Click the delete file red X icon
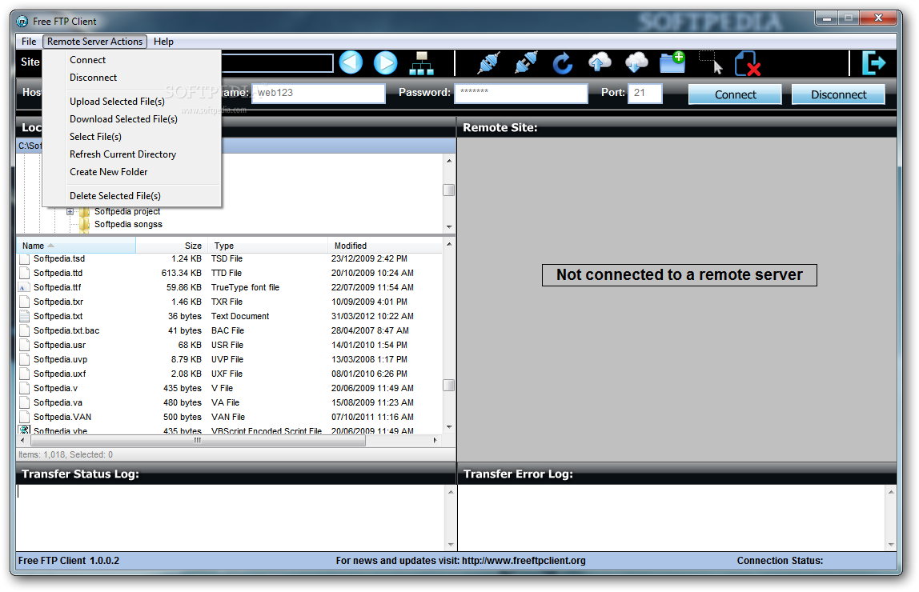Viewport: 919px width, 592px height. click(748, 63)
